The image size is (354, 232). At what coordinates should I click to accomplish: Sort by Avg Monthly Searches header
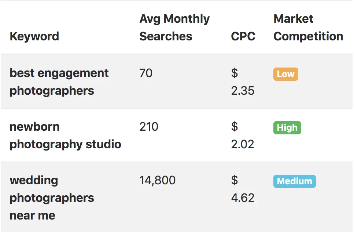point(174,28)
